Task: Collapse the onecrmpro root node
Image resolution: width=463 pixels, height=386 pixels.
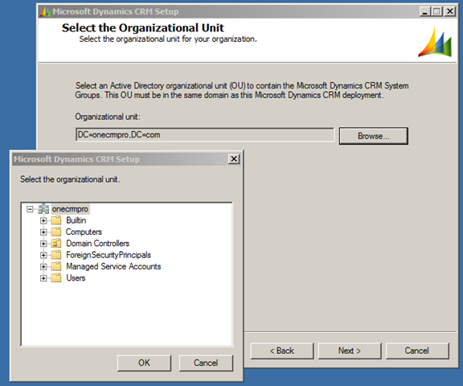Action: tap(30, 209)
